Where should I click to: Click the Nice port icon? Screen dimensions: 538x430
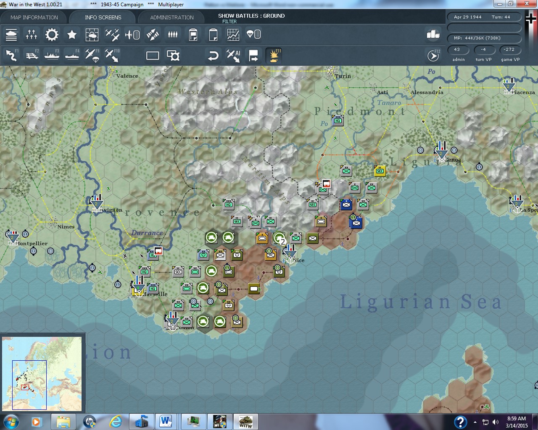[290, 254]
